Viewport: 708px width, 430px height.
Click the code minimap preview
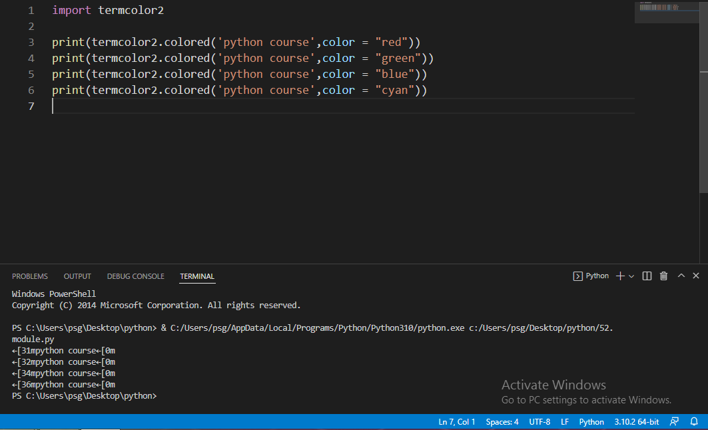point(659,8)
